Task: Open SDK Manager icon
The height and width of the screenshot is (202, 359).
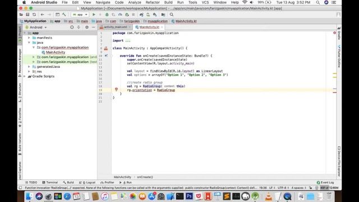Action: click(x=155, y=15)
